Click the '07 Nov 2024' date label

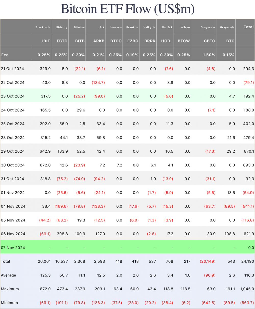13,248
